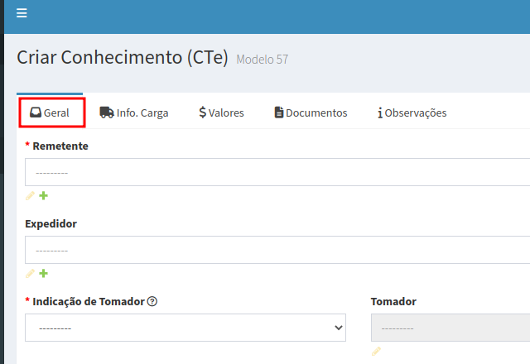Open help icon beside Indicação de Tomador

[x=152, y=301]
